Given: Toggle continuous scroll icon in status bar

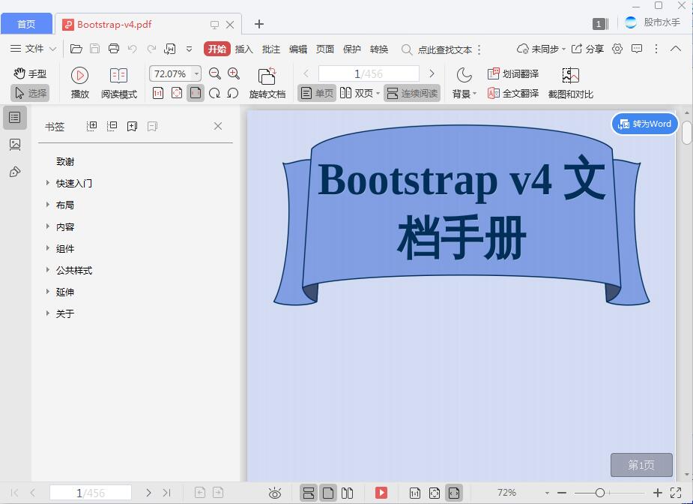Looking at the screenshot, I should [309, 493].
